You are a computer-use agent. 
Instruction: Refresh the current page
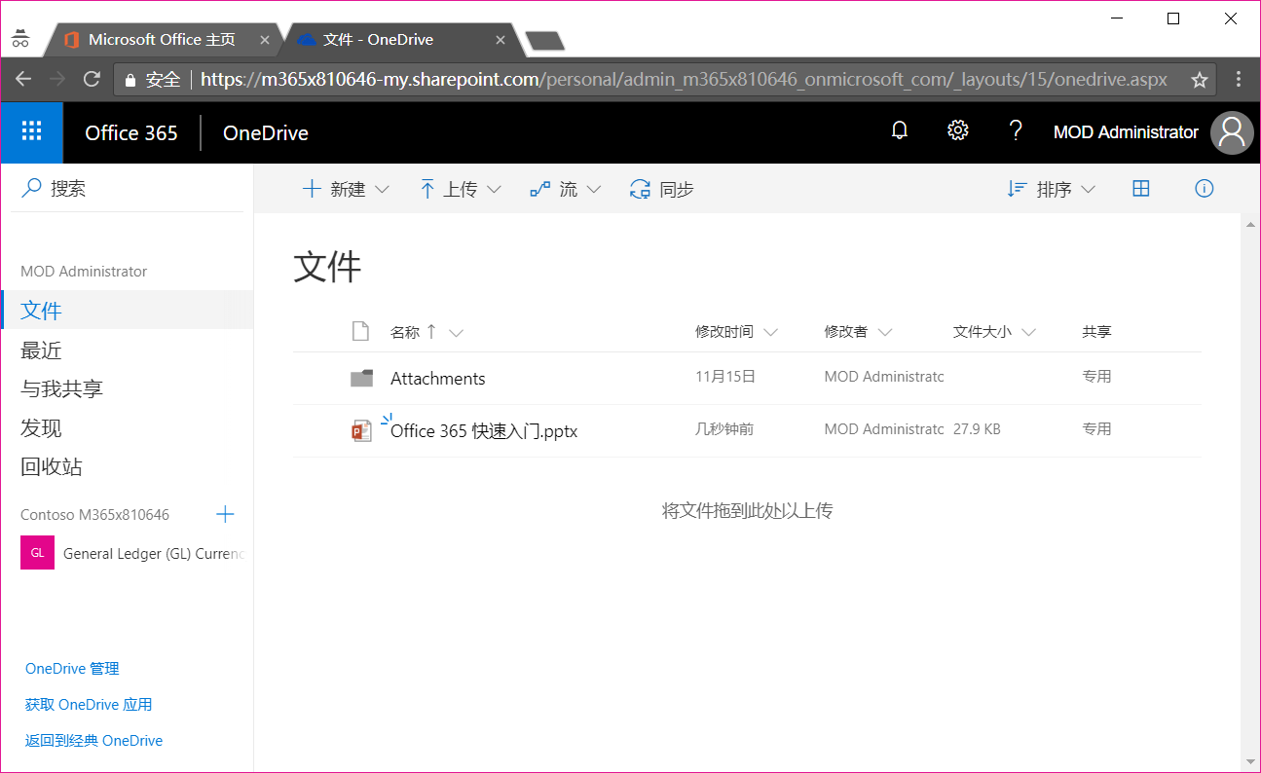coord(92,79)
